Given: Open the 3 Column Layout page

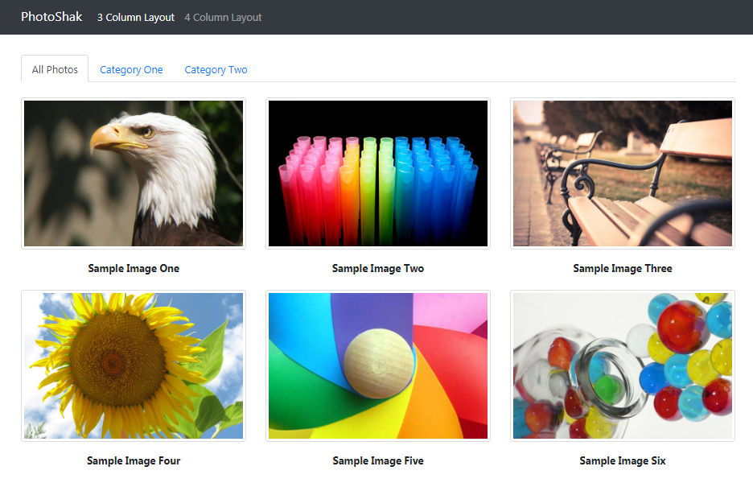Looking at the screenshot, I should [x=136, y=17].
